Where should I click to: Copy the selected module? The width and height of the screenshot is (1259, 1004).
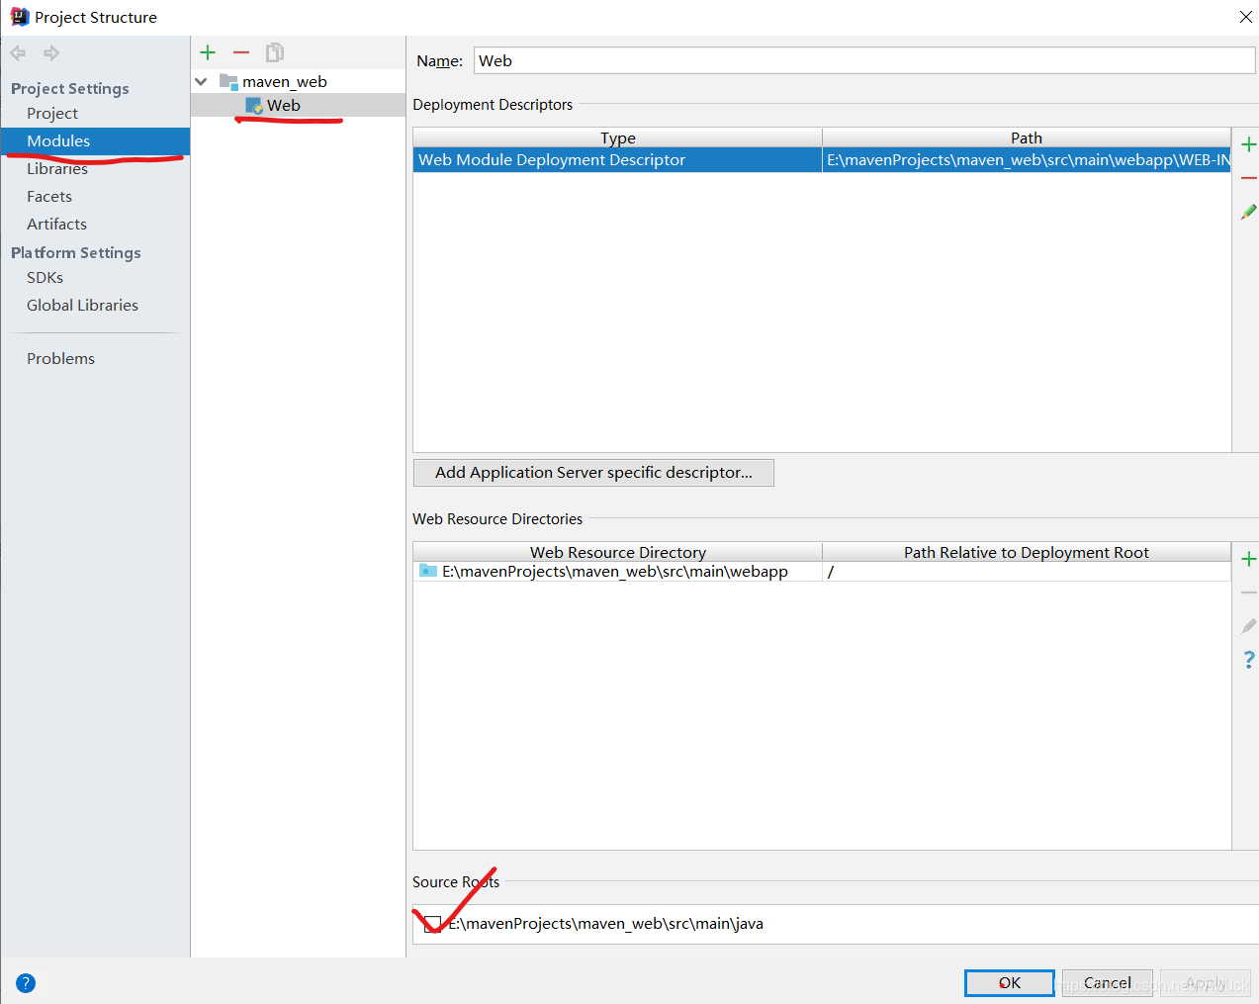tap(275, 52)
